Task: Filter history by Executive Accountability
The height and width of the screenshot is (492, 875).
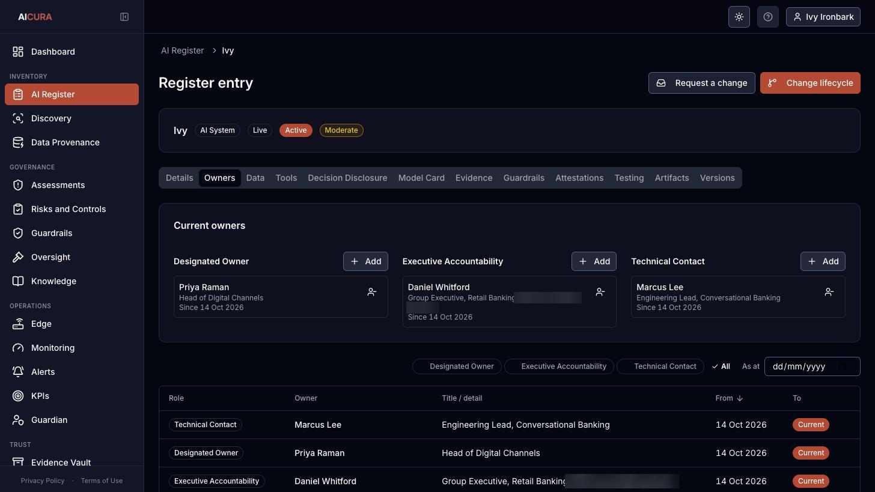Action: pos(559,366)
